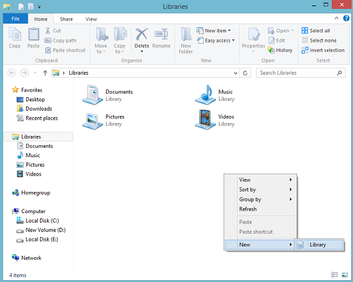This screenshot has width=353, height=282.
Task: Click the Properties icon
Action: 254,34
